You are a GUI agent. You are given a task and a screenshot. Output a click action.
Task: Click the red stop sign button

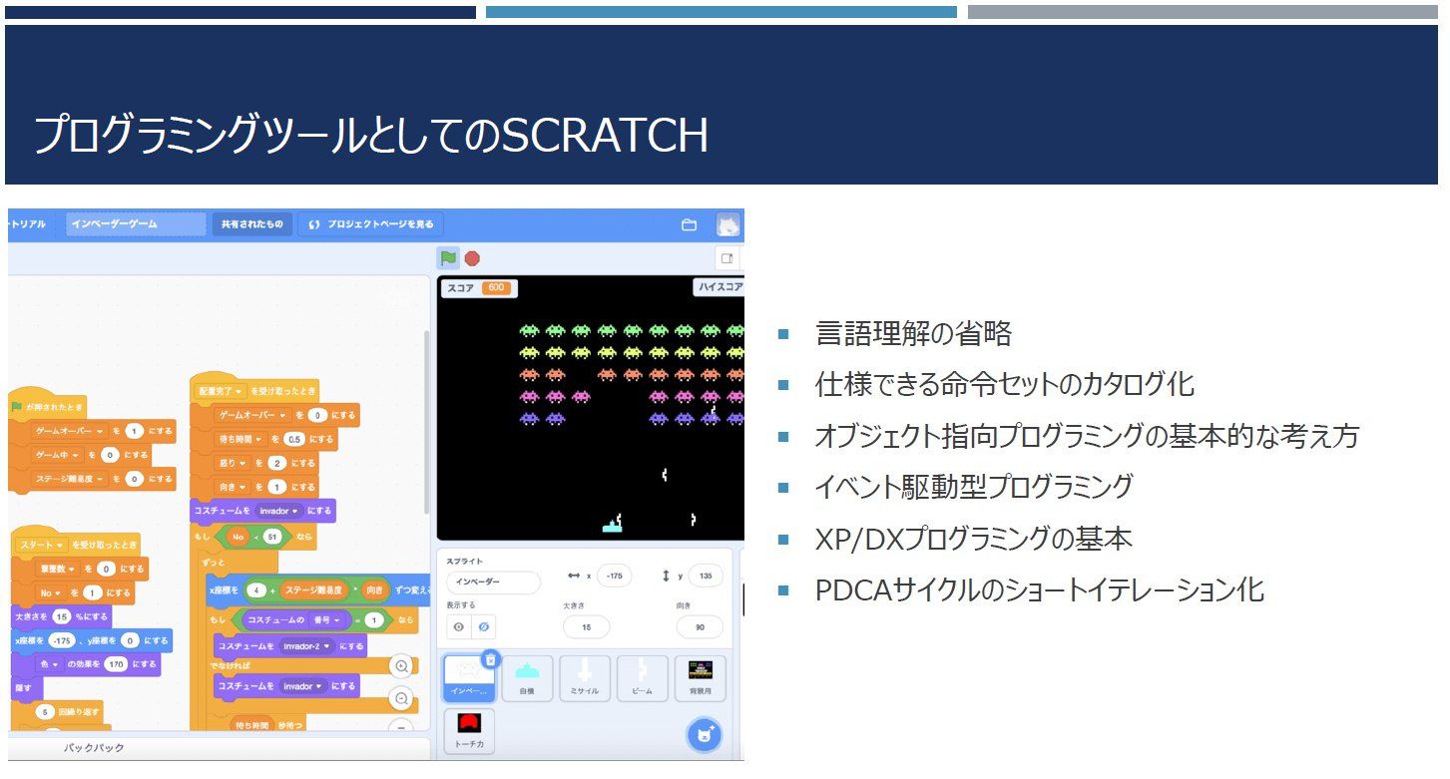pos(472,258)
